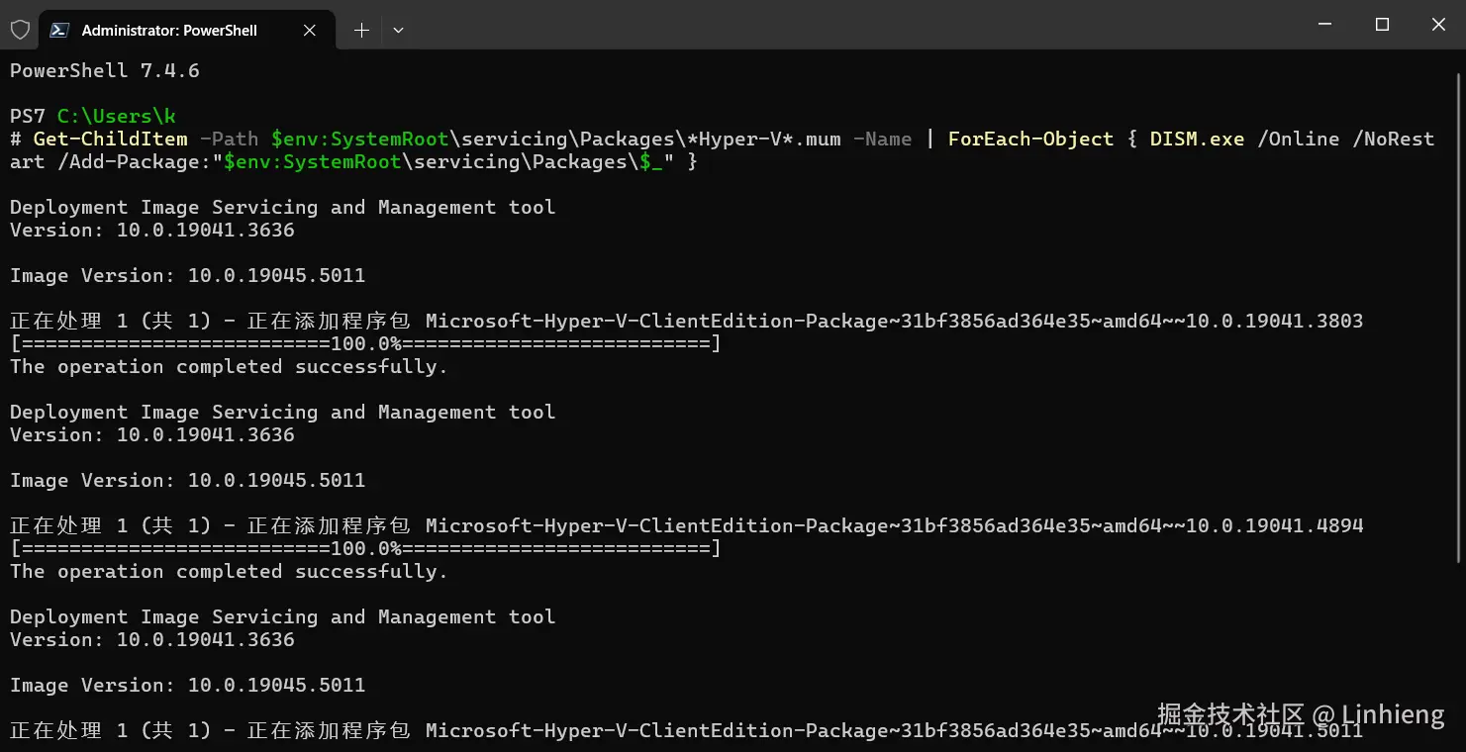Click the first 100.0% progress bar
The height and width of the screenshot is (752, 1466).
click(x=365, y=344)
